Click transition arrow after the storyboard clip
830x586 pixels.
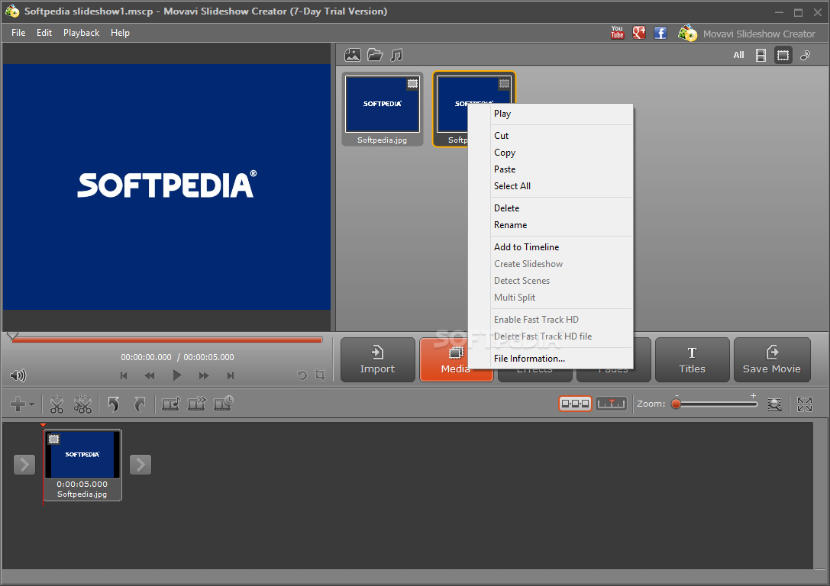tap(140, 465)
